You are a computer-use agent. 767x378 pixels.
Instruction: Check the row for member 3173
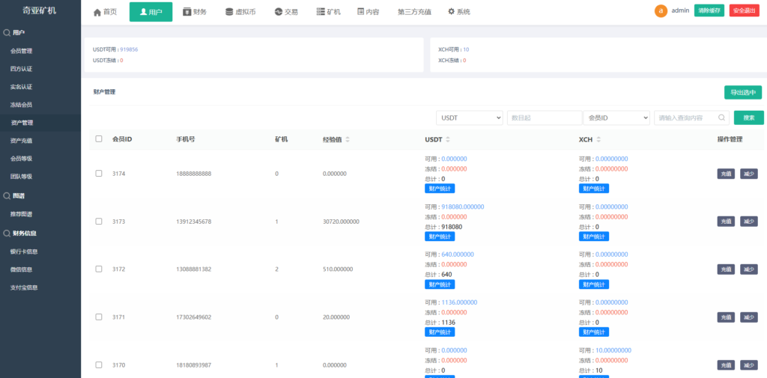coord(99,222)
